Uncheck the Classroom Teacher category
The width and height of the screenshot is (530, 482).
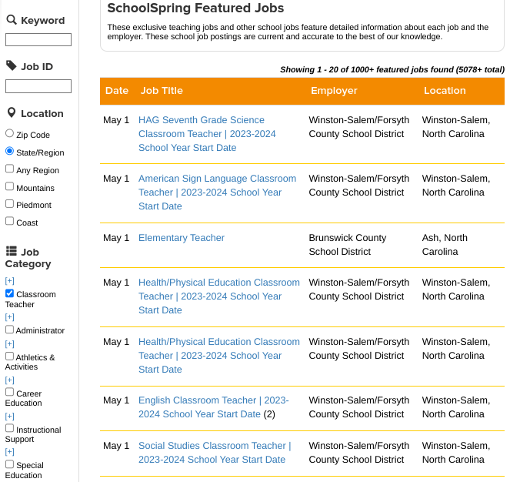point(10,293)
